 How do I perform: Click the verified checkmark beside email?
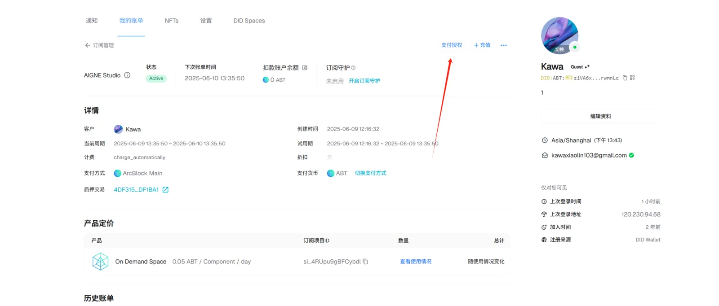pyautogui.click(x=631, y=155)
